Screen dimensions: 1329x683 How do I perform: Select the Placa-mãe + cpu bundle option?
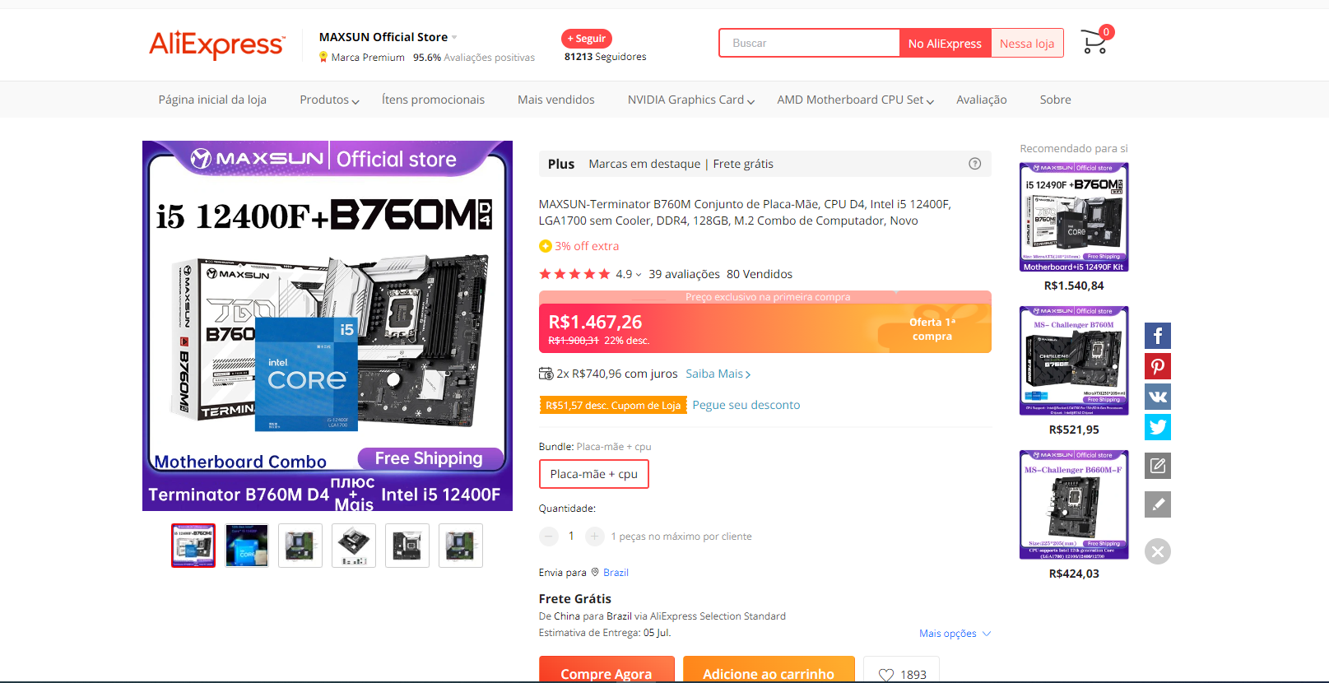coord(594,474)
